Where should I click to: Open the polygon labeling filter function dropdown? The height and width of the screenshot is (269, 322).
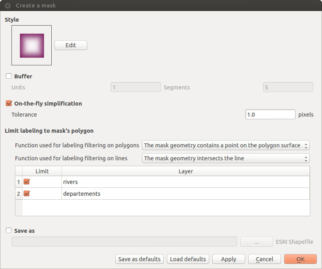(x=226, y=145)
